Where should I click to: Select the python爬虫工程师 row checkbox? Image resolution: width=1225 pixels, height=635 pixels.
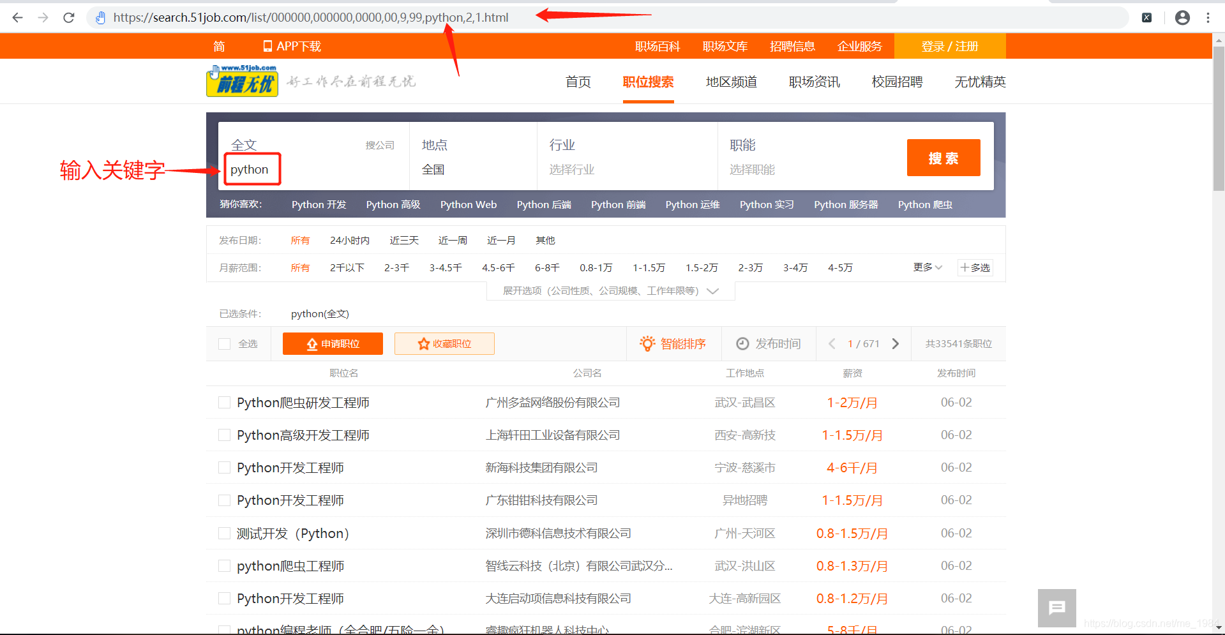(x=225, y=566)
